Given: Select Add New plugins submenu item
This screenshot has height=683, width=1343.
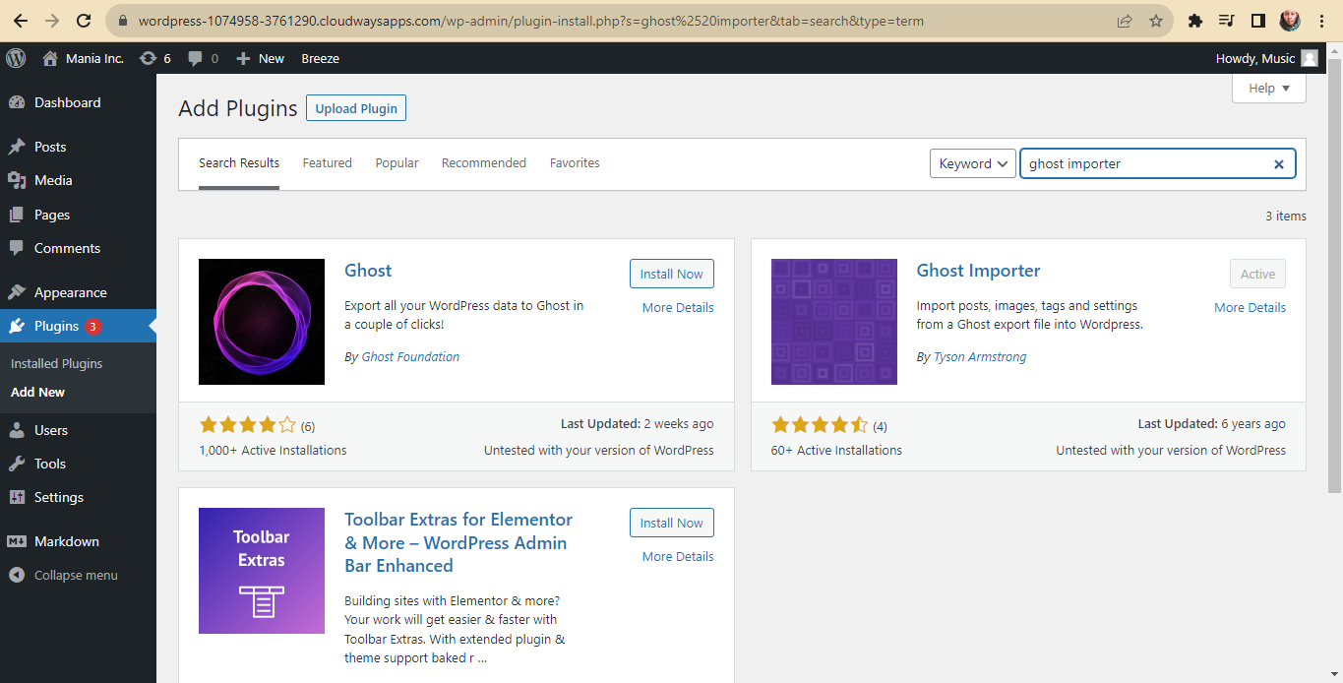Looking at the screenshot, I should [37, 392].
